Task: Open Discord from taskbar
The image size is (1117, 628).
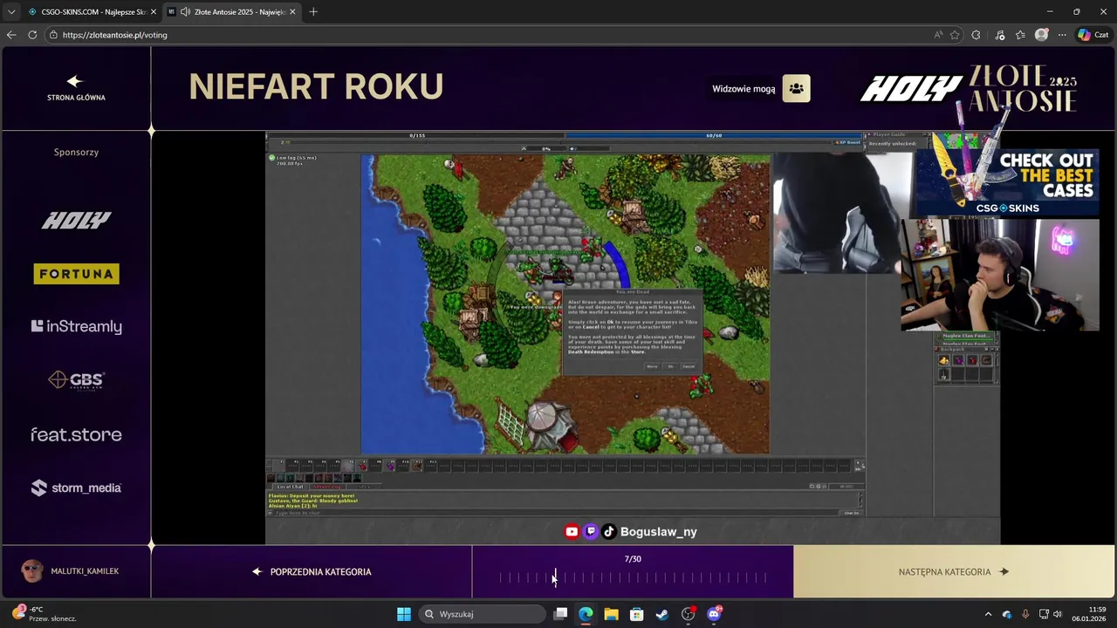Action: tap(714, 614)
